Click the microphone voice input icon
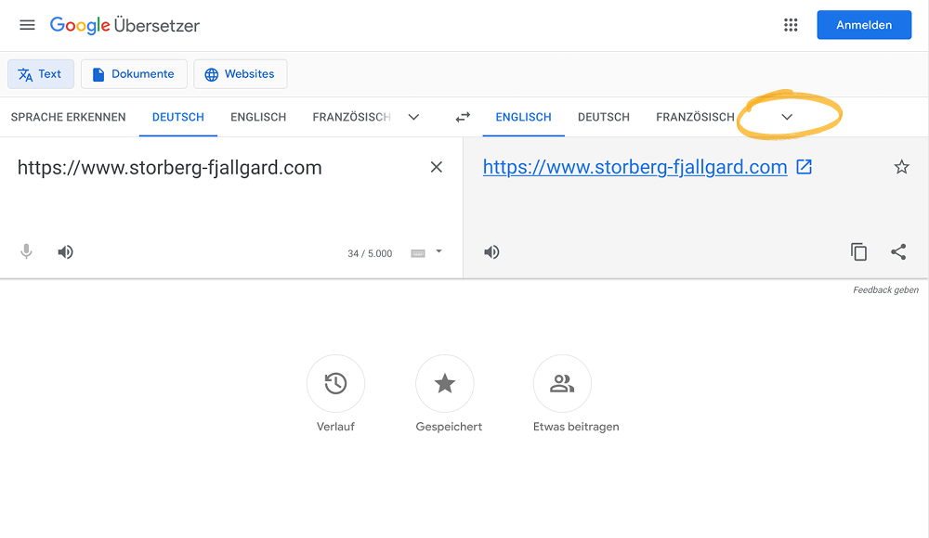This screenshot has width=929, height=538. (x=26, y=251)
